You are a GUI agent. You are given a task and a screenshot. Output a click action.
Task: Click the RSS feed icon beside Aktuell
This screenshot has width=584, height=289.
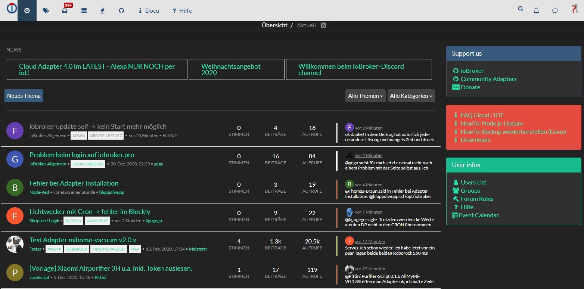[x=323, y=25]
